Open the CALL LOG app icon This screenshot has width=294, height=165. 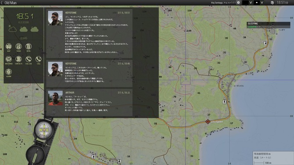29,59
